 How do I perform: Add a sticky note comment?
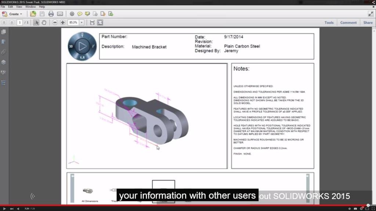80,14
